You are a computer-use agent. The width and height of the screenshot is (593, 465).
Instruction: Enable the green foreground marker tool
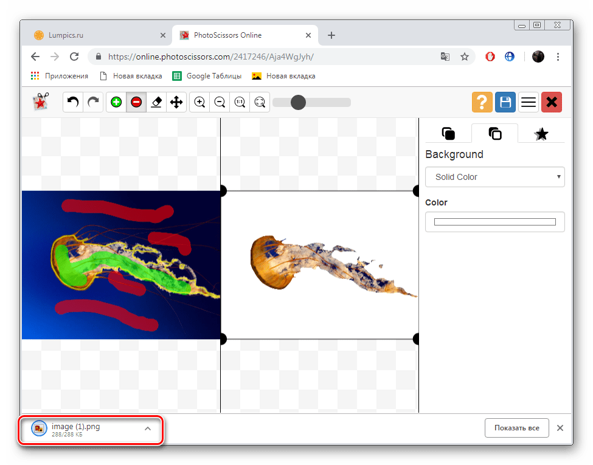[x=116, y=102]
